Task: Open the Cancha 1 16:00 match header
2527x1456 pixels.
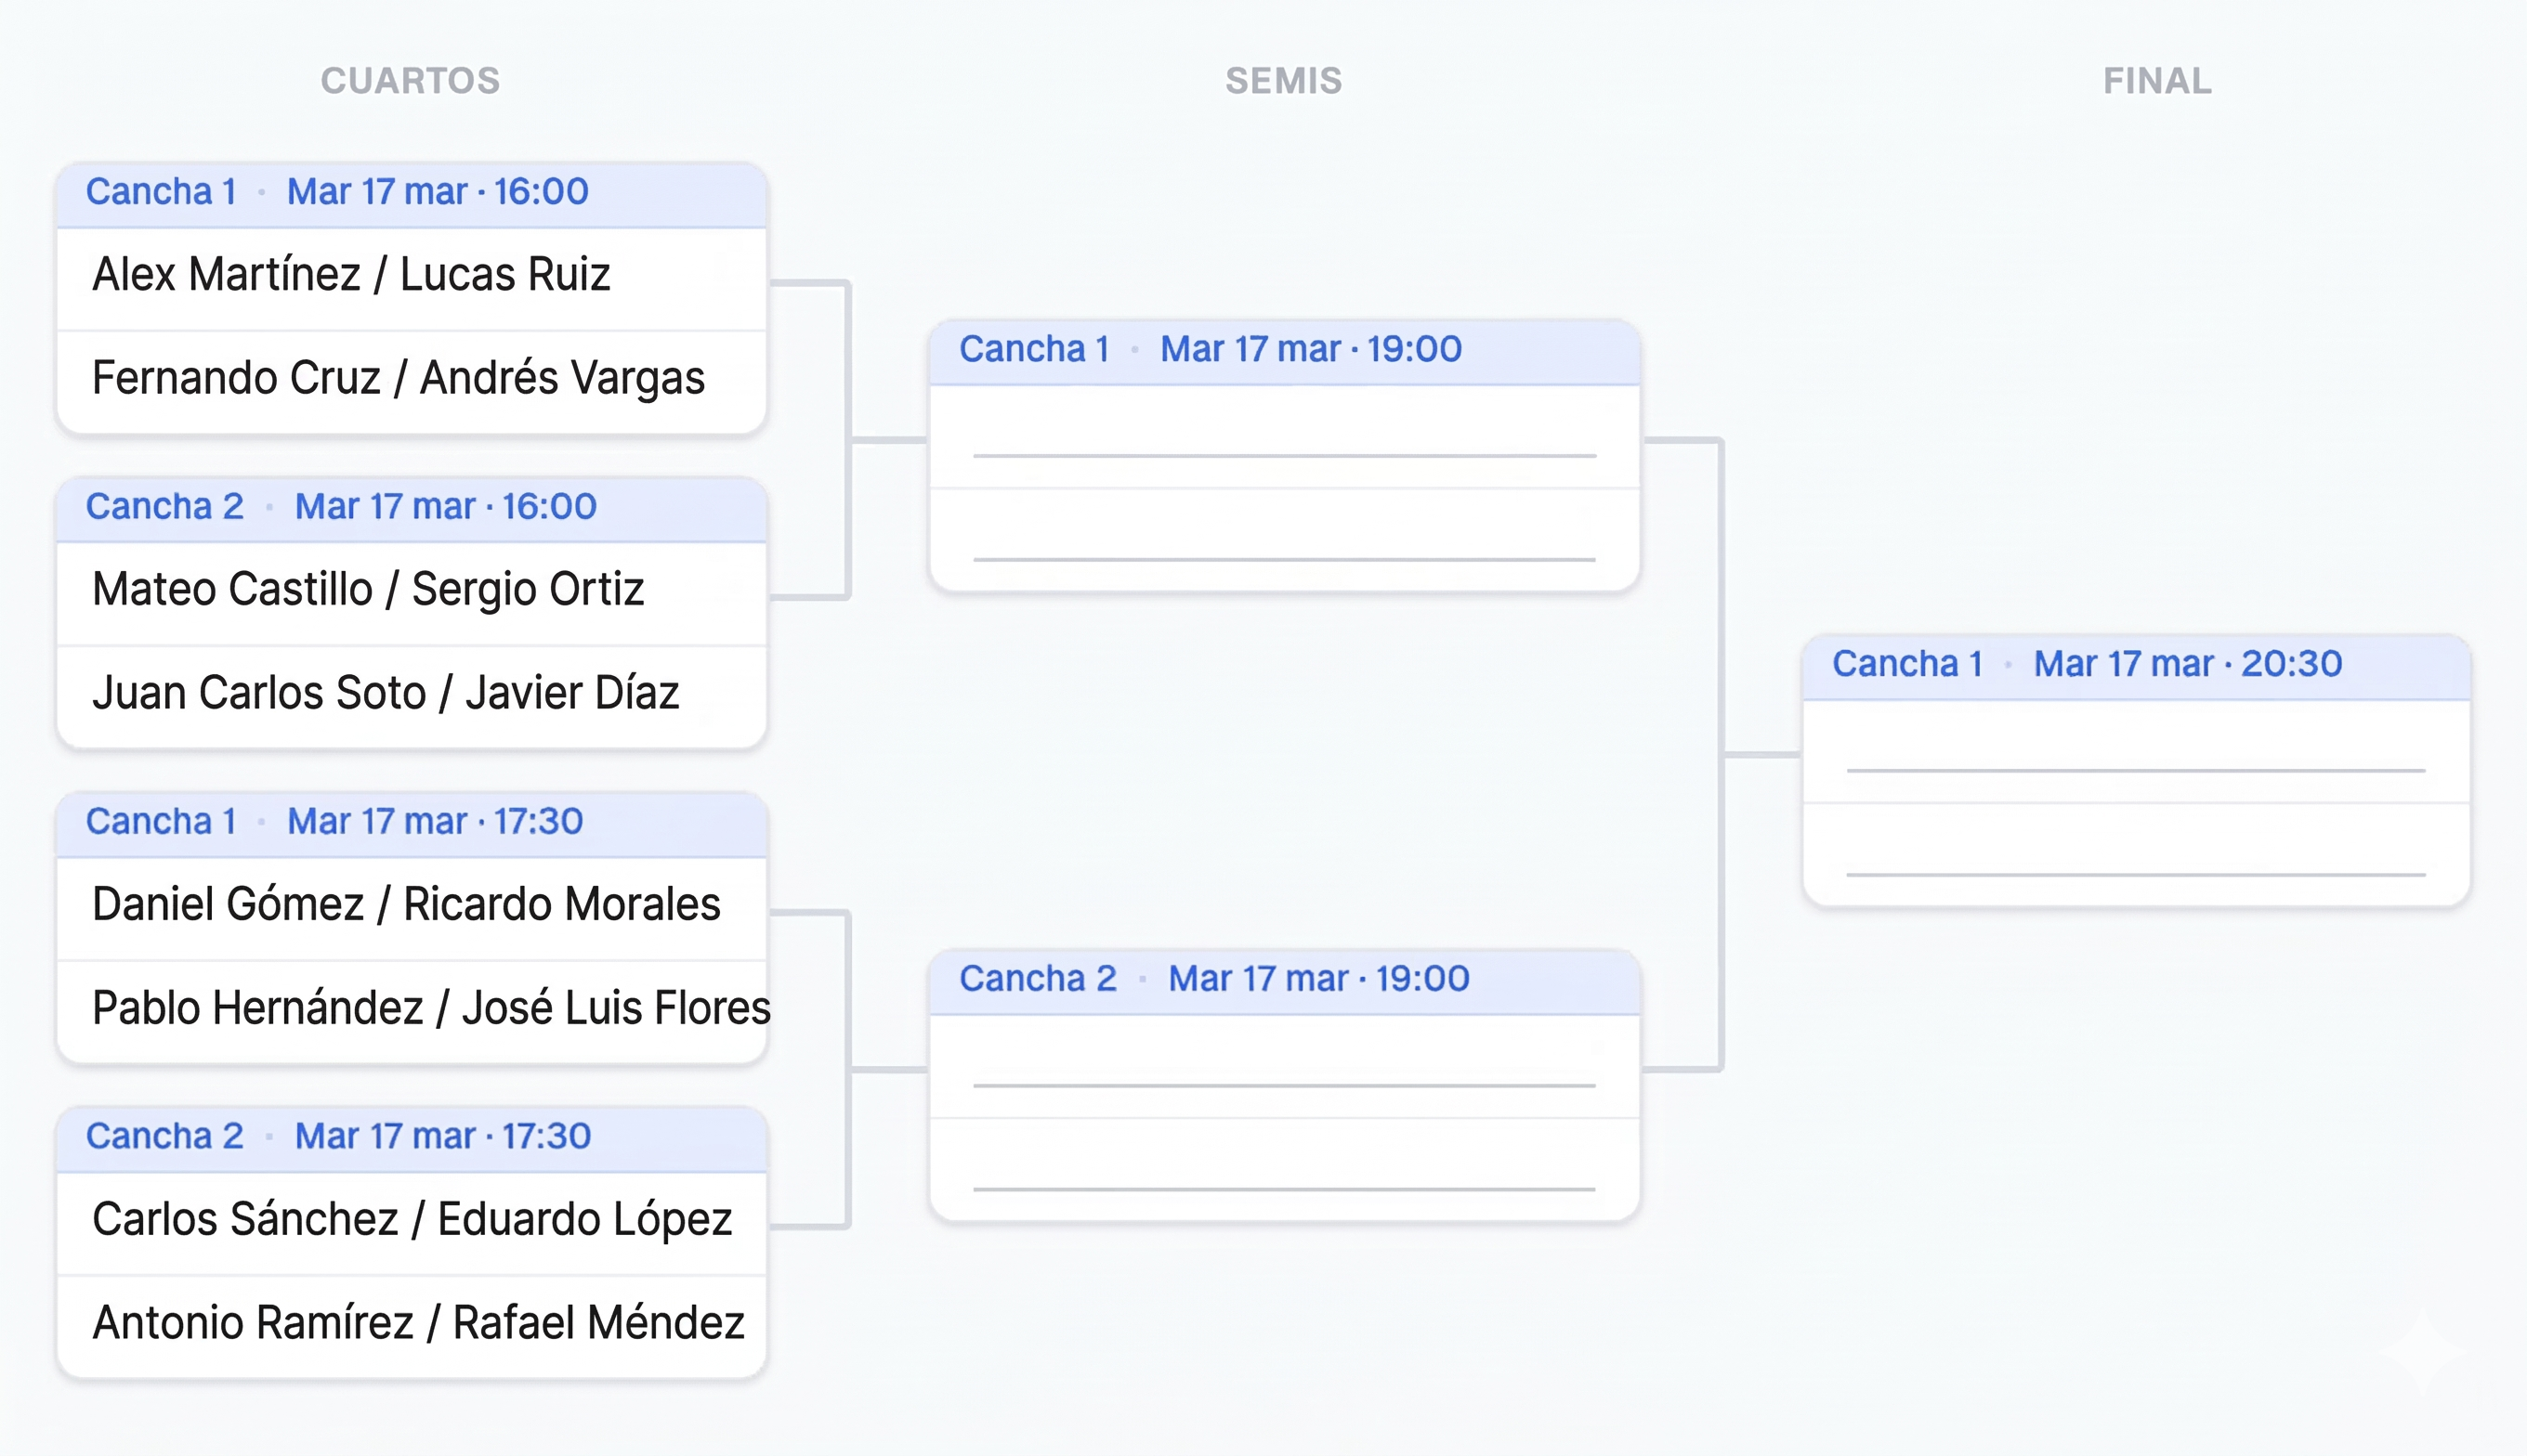Action: click(410, 192)
